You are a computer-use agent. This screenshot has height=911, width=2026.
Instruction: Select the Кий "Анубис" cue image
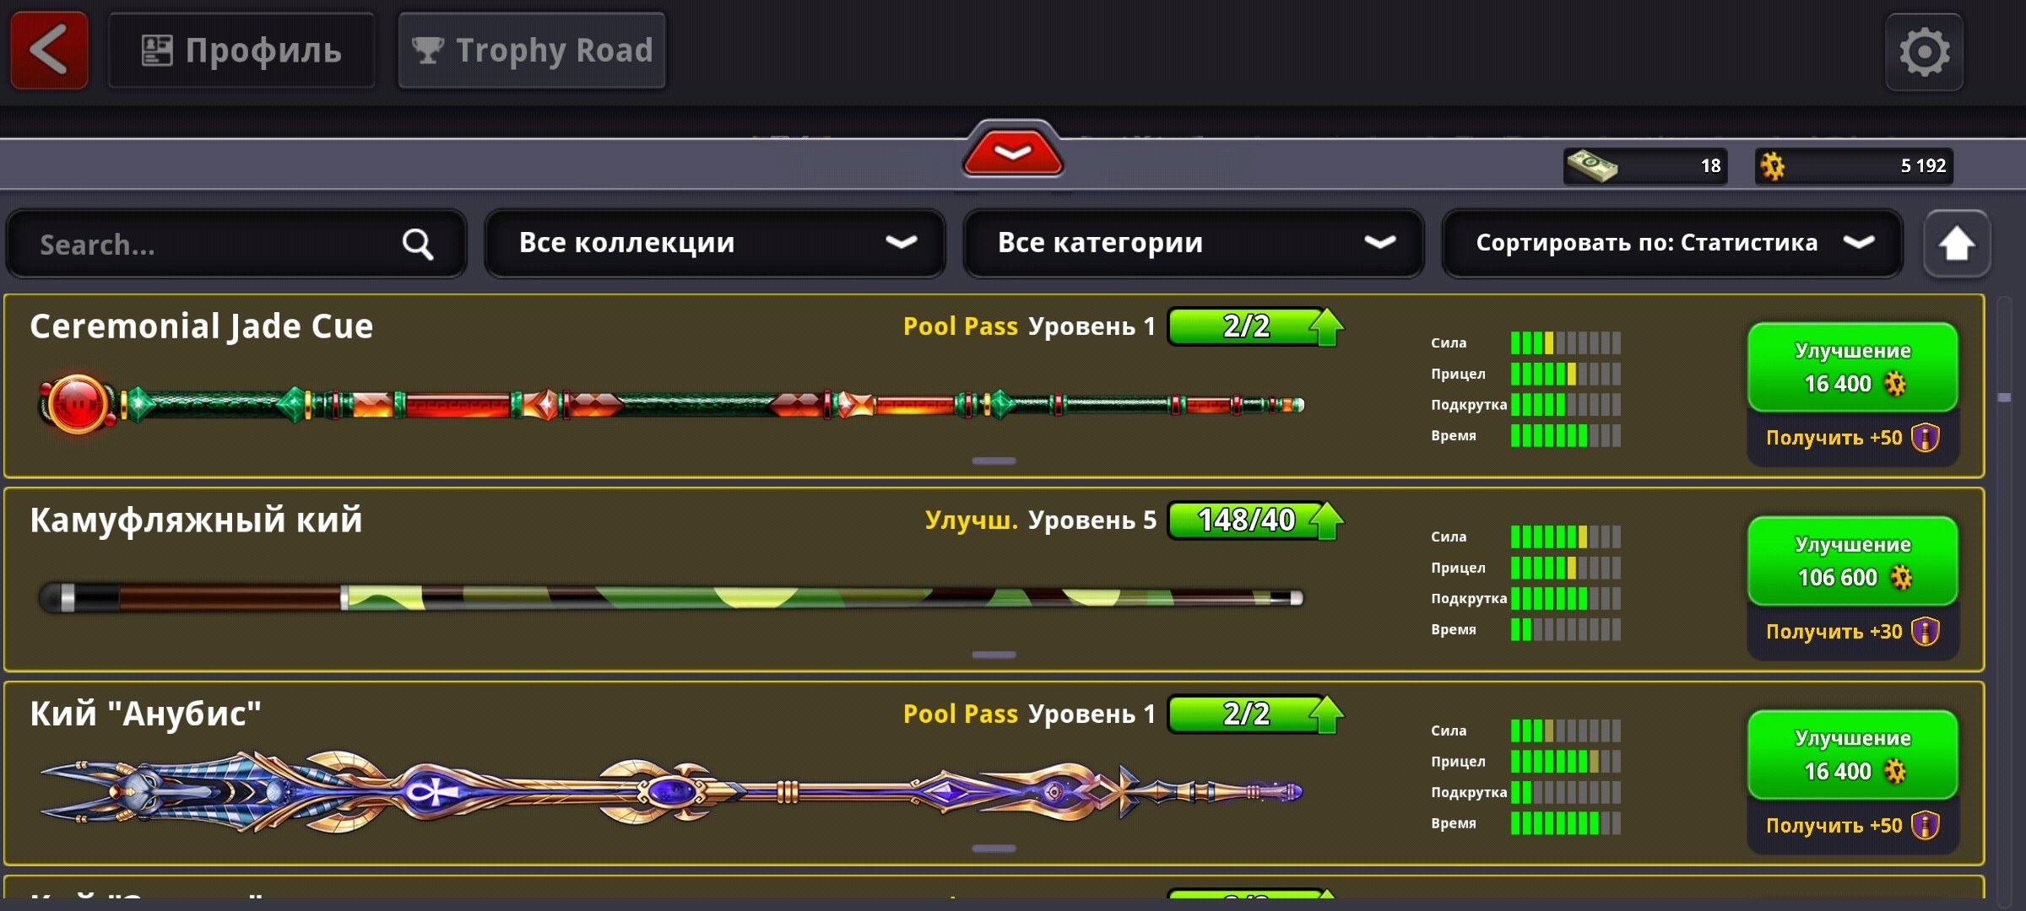point(671,791)
